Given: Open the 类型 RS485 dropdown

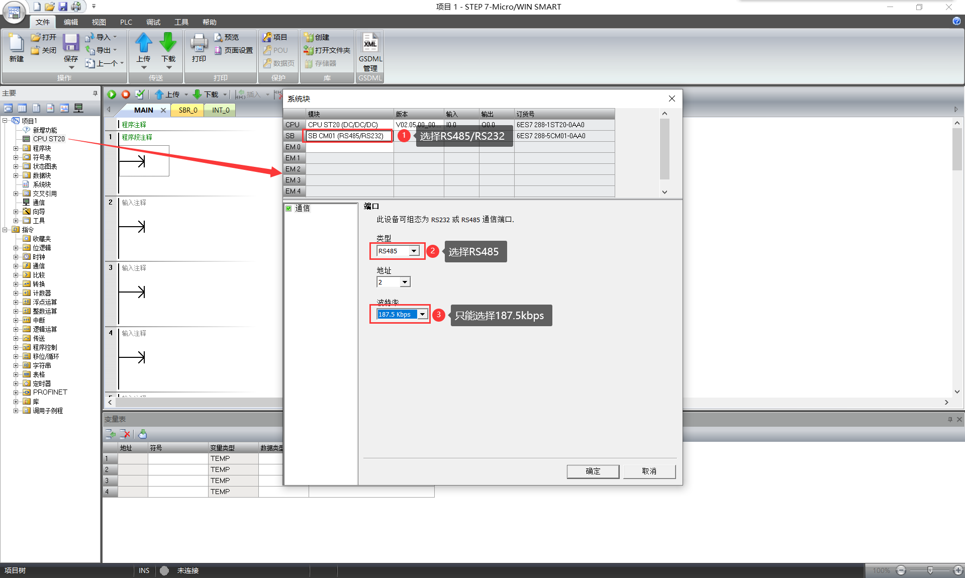Looking at the screenshot, I should 414,251.
